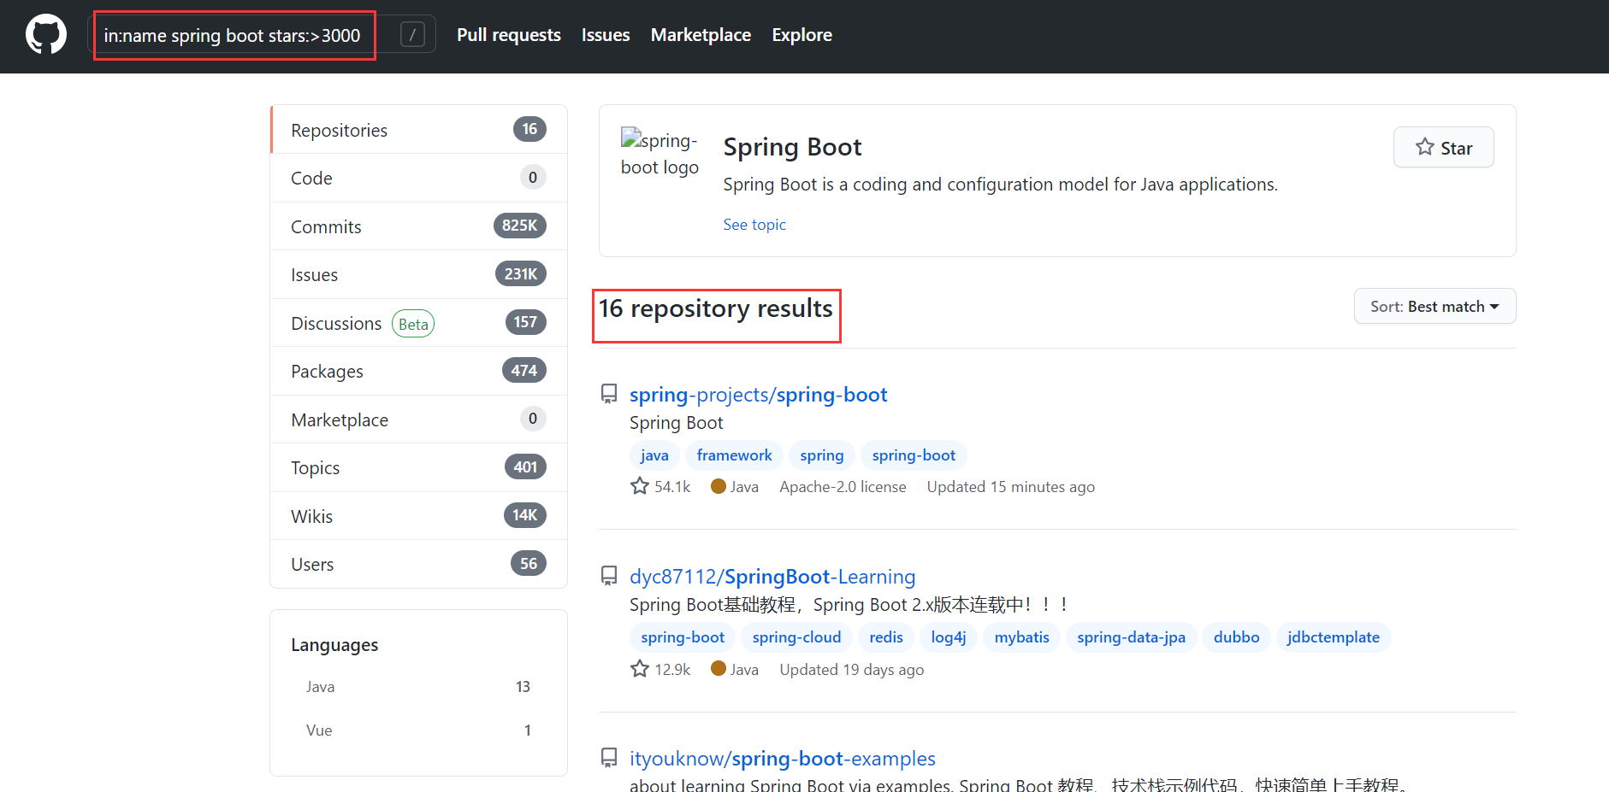Click the log4j topic tag
This screenshot has width=1609, height=792.
pyautogui.click(x=949, y=637)
